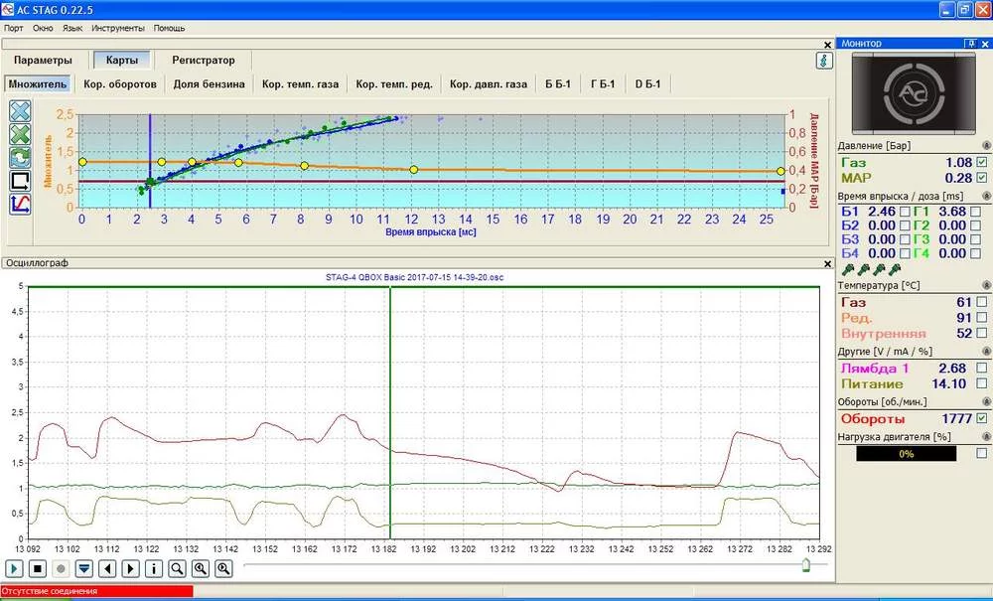Open the Б Б-1 tab
This screenshot has width=993, height=601.
tap(558, 83)
